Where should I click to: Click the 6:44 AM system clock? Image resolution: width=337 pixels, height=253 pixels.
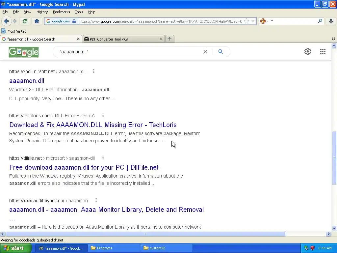point(325,248)
